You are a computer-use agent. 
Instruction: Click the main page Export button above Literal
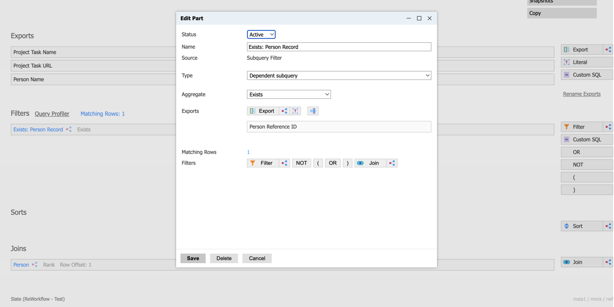[x=582, y=50]
